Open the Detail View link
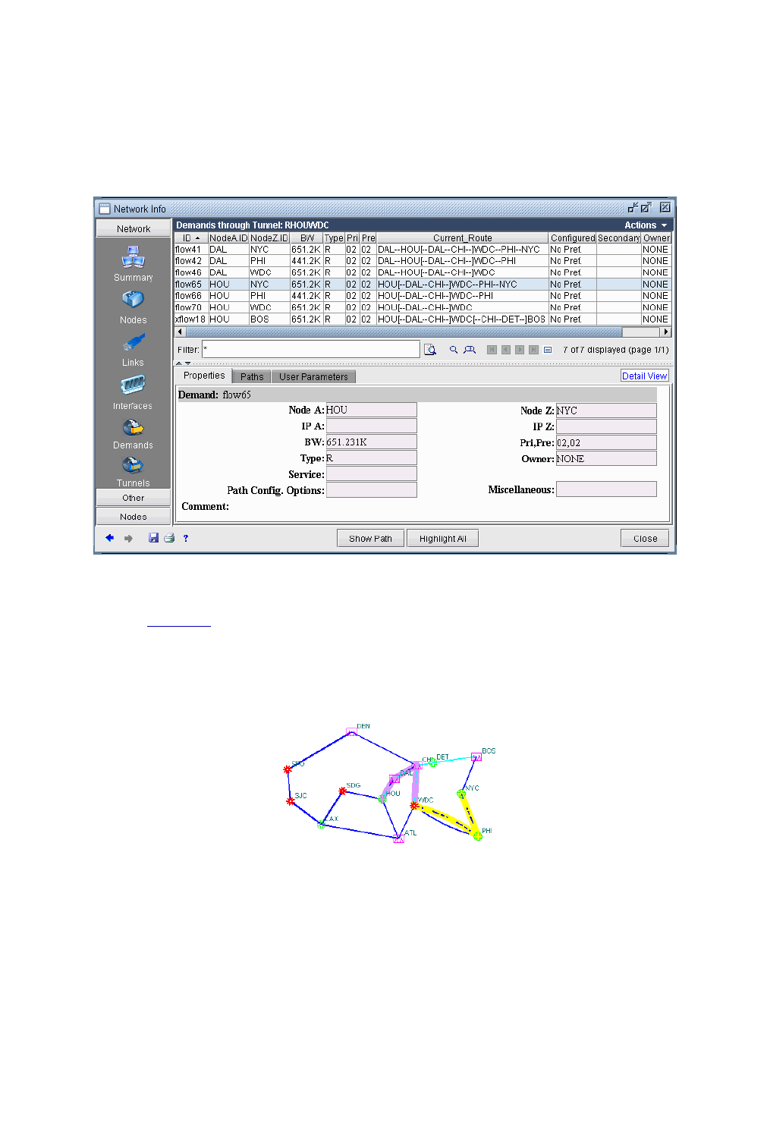This screenshot has width=767, height=1126. tap(645, 376)
